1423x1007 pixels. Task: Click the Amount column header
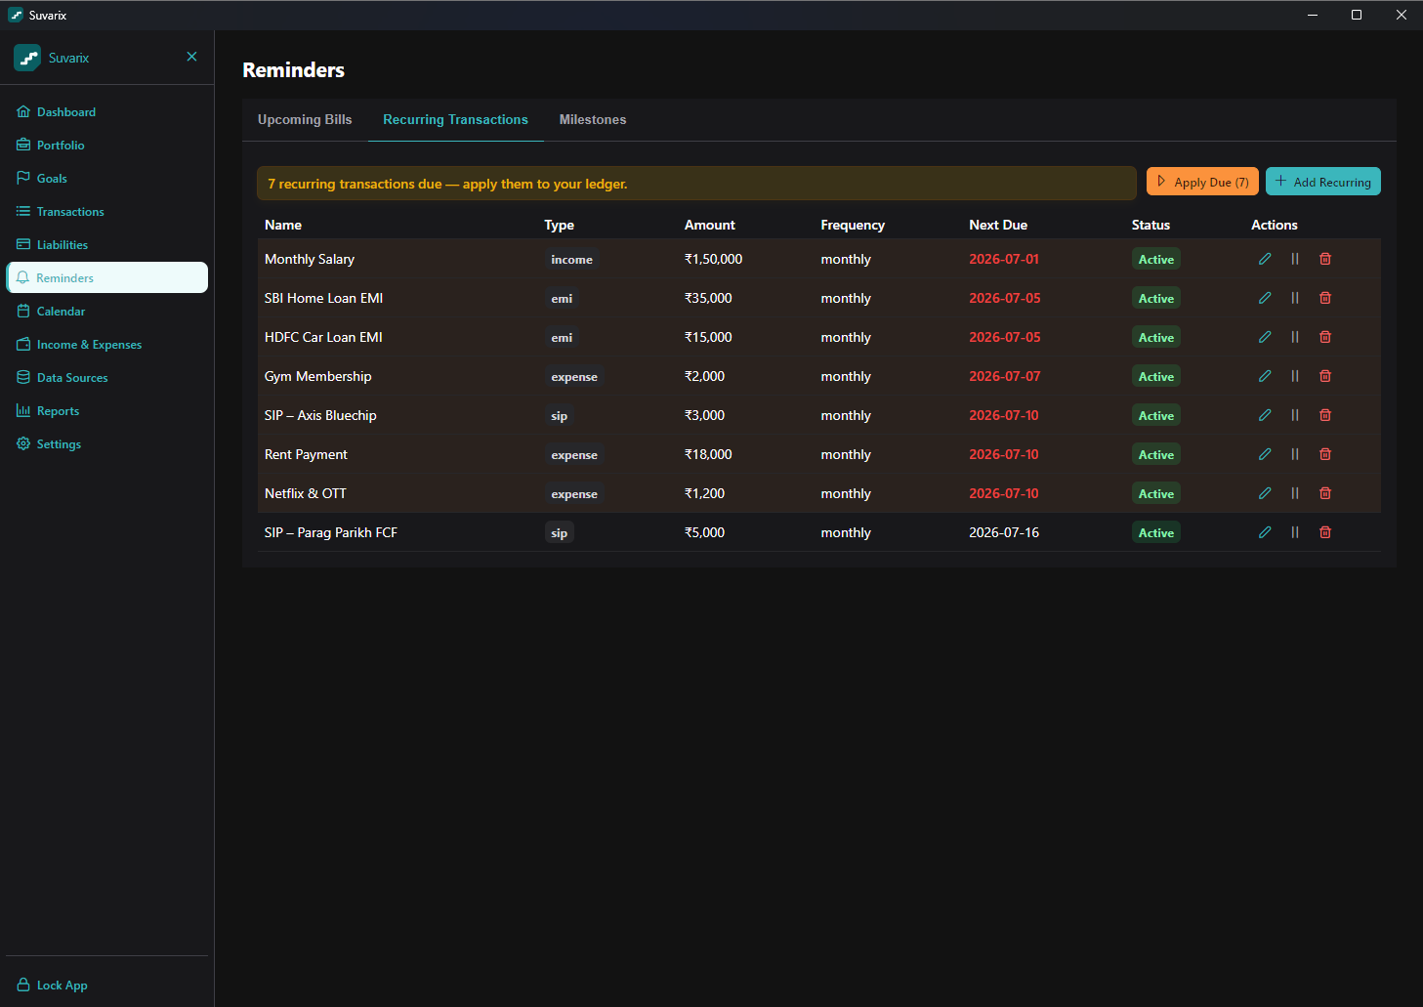(x=710, y=225)
